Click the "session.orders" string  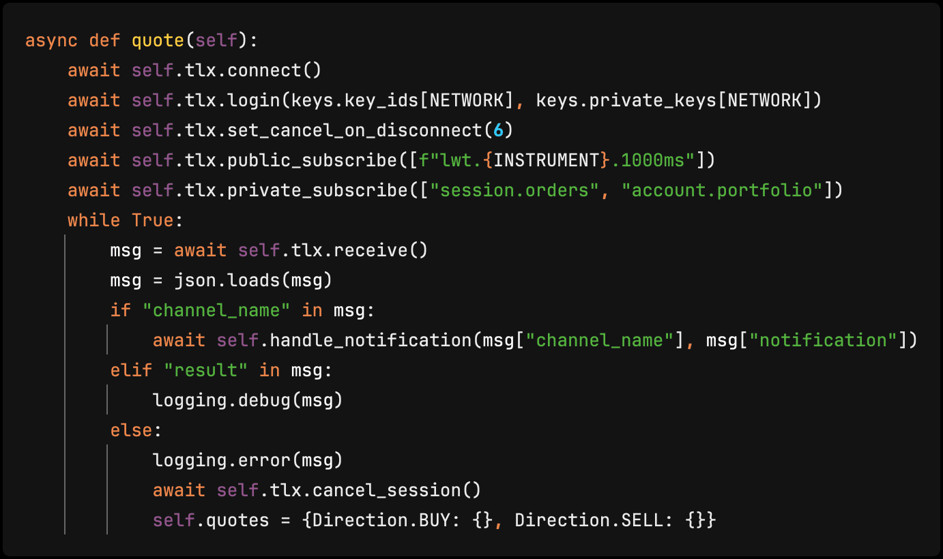pos(520,190)
